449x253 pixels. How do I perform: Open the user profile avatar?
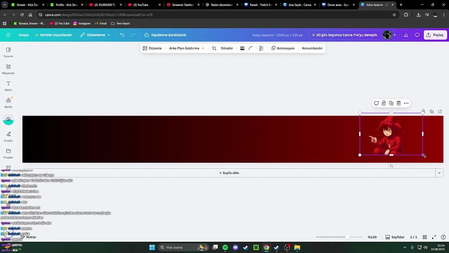387,35
